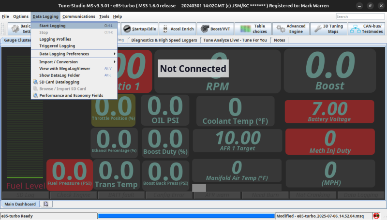Choose Triggered Logging
Image resolution: width=387 pixels, height=220 pixels.
74,46
